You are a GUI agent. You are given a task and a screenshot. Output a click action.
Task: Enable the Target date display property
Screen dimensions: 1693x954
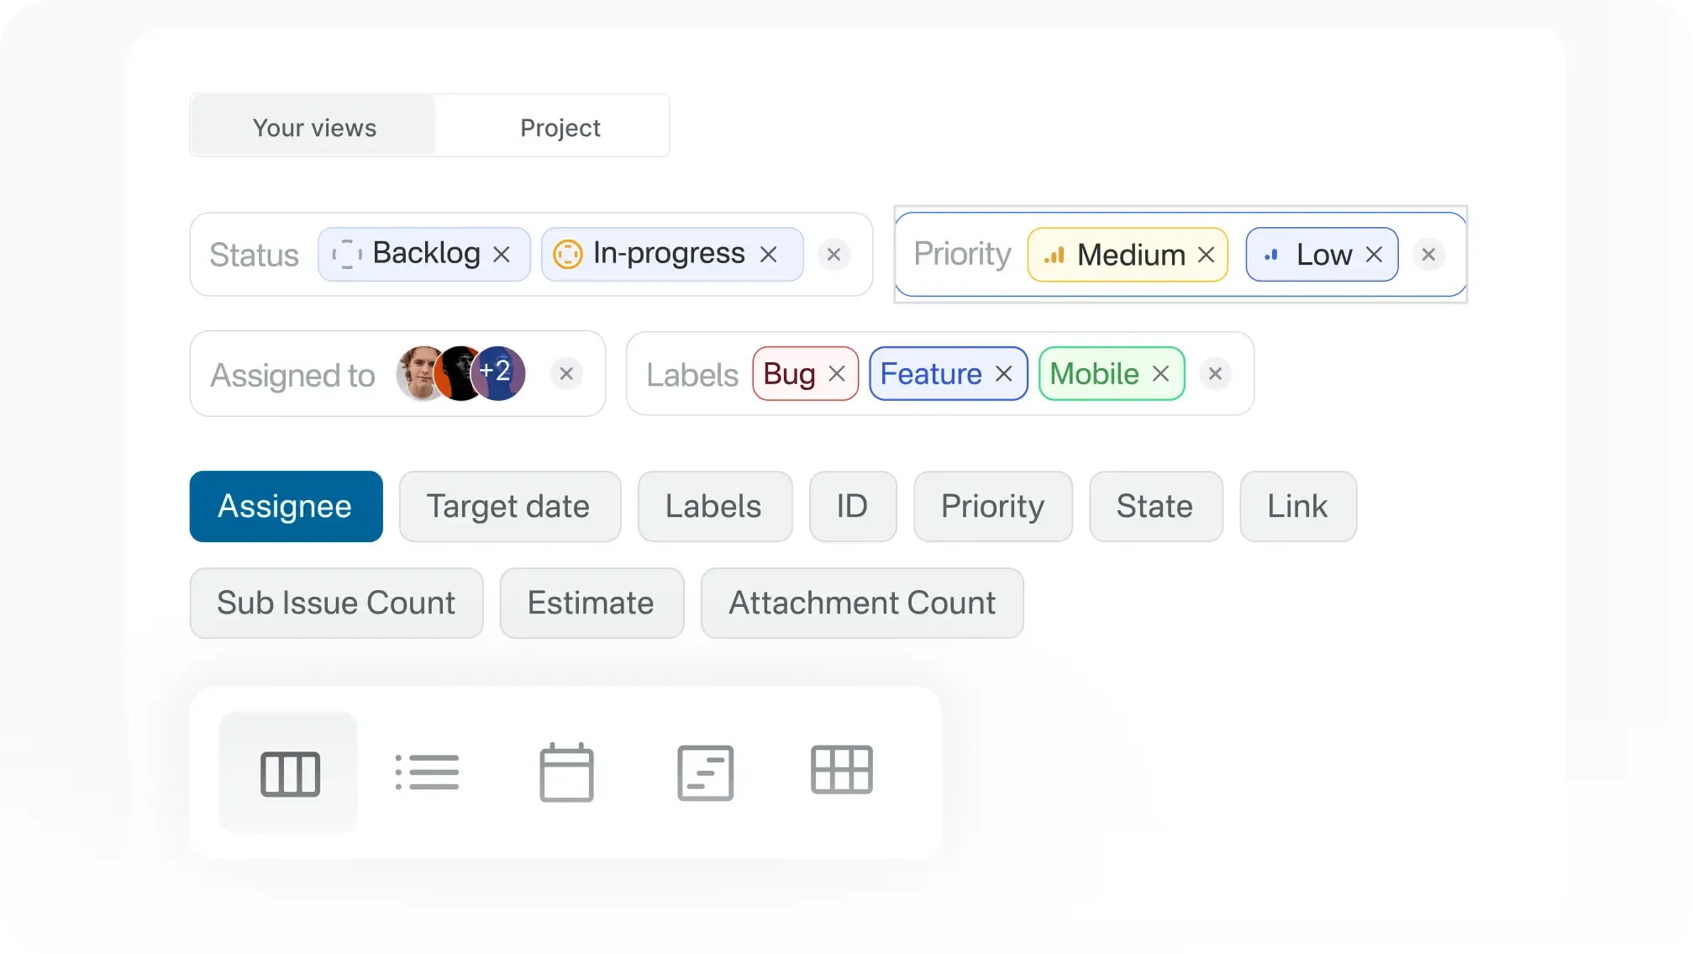[509, 506]
